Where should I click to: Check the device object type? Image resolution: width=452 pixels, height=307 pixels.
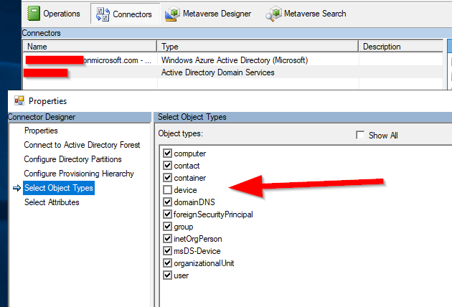(x=167, y=190)
